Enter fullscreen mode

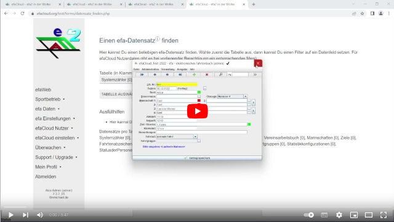tap(384, 215)
